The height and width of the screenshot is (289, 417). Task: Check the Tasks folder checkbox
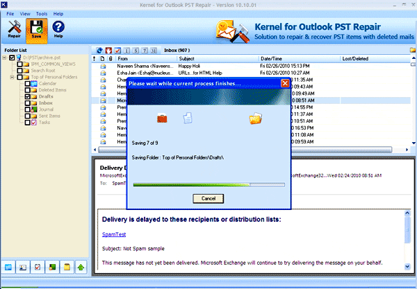(x=27, y=123)
